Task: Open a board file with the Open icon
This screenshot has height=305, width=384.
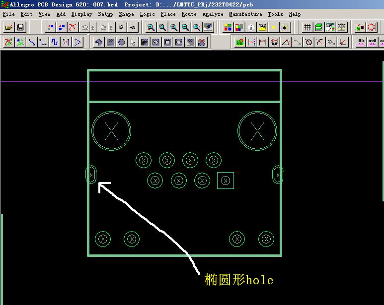Action: [x=9, y=27]
